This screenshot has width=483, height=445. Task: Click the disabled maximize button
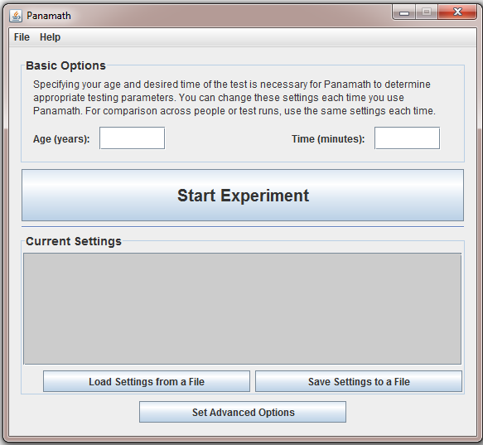click(x=427, y=12)
